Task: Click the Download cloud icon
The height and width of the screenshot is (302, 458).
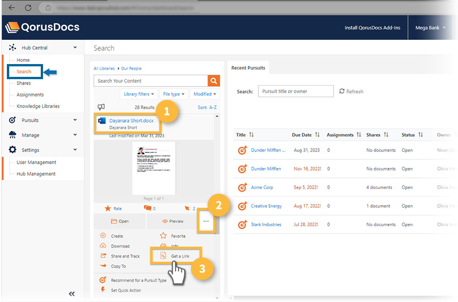Action: (x=103, y=245)
